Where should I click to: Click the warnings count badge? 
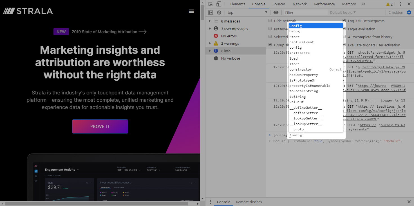coord(390,4)
